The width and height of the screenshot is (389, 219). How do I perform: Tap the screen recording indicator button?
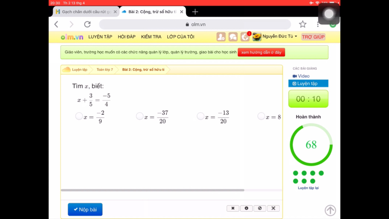[329, 14]
